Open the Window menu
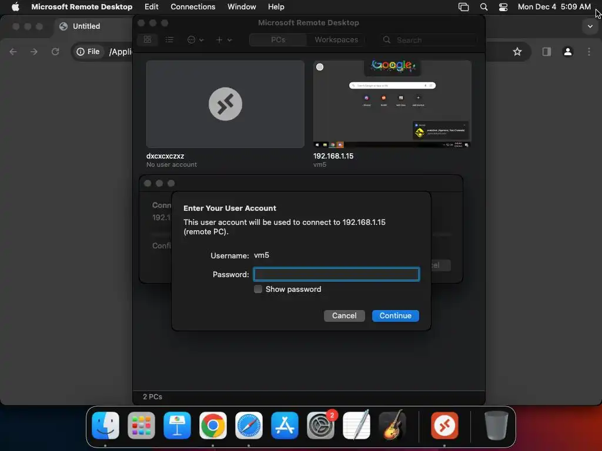602x451 pixels. coord(242,7)
